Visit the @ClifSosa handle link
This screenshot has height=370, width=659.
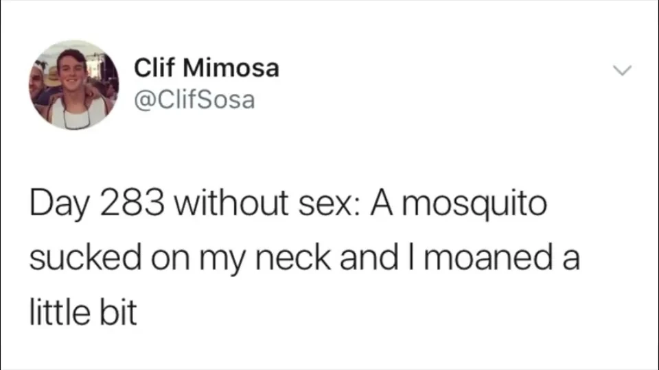pos(194,100)
